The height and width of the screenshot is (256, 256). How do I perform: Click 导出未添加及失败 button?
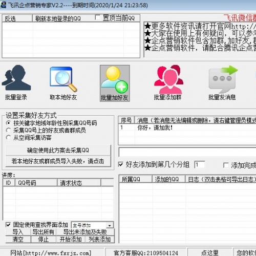[85, 232]
